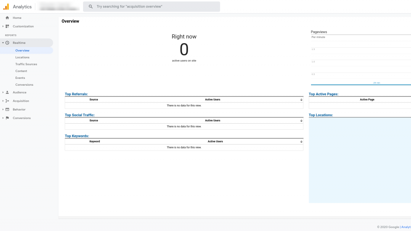The height and width of the screenshot is (231, 411).
Task: Select Traffic Sources report
Action: (x=26, y=64)
